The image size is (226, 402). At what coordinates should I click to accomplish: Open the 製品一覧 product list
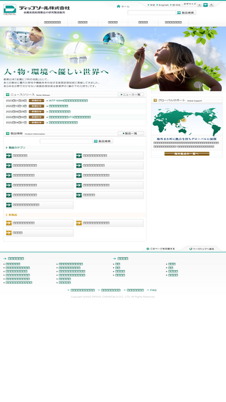(x=131, y=134)
